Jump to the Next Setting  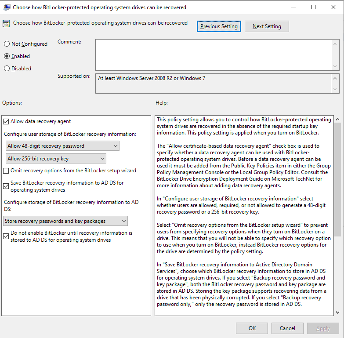(x=267, y=26)
